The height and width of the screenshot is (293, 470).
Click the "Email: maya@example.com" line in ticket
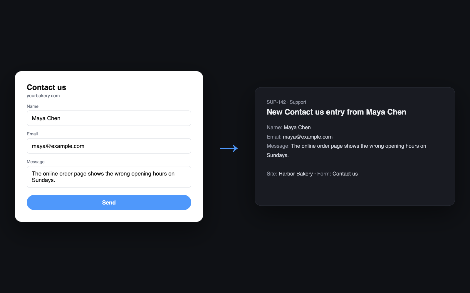[x=300, y=137]
